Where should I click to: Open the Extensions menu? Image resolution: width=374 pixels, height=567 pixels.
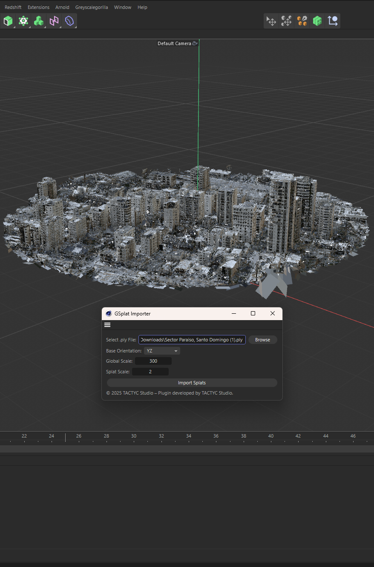(38, 7)
